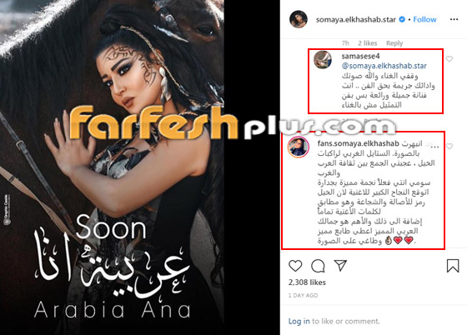Reply to the top comment

coord(394,43)
